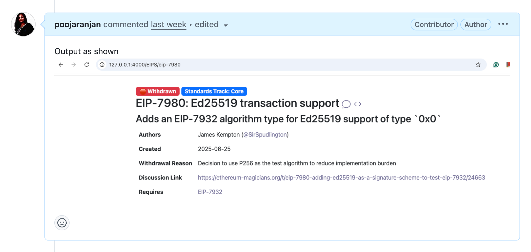Click the 127.0.0.1:4000/EIPS/eip-7980 address bar
This screenshot has height=252, width=531.
point(268,65)
